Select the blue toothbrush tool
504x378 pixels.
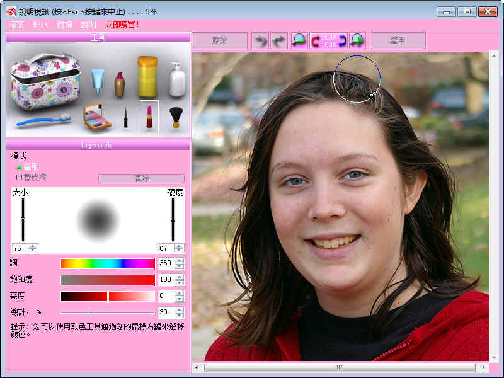pos(43,120)
